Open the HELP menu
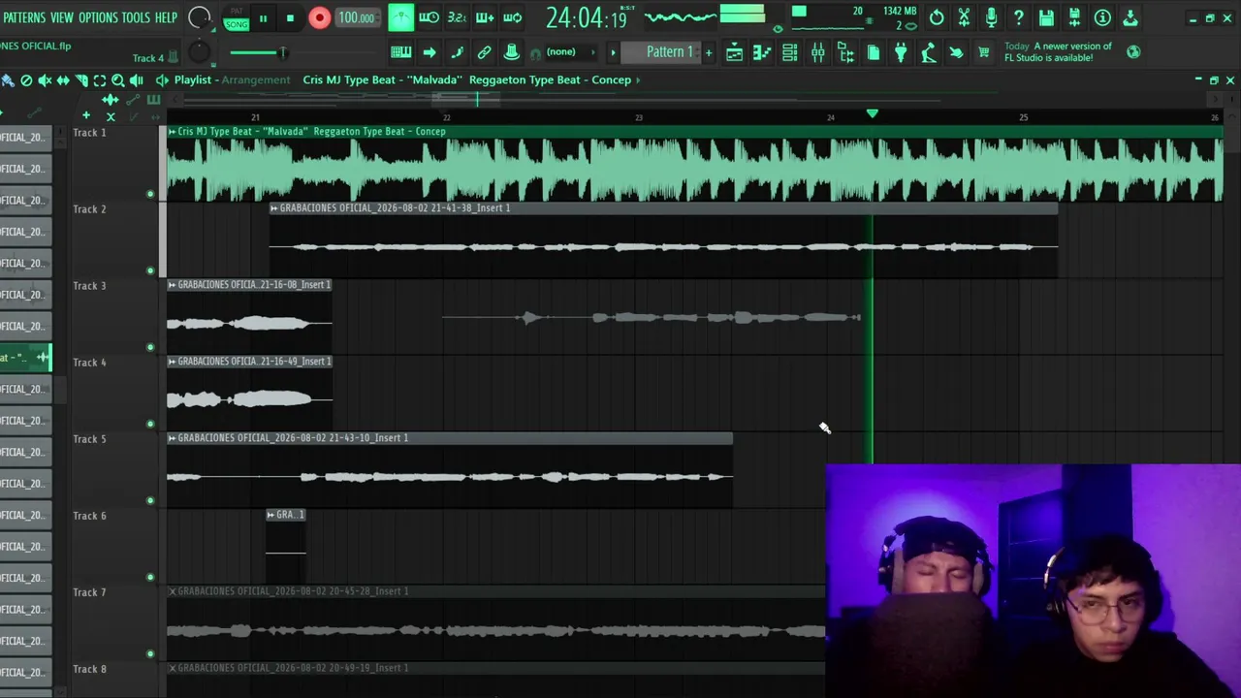 166,17
